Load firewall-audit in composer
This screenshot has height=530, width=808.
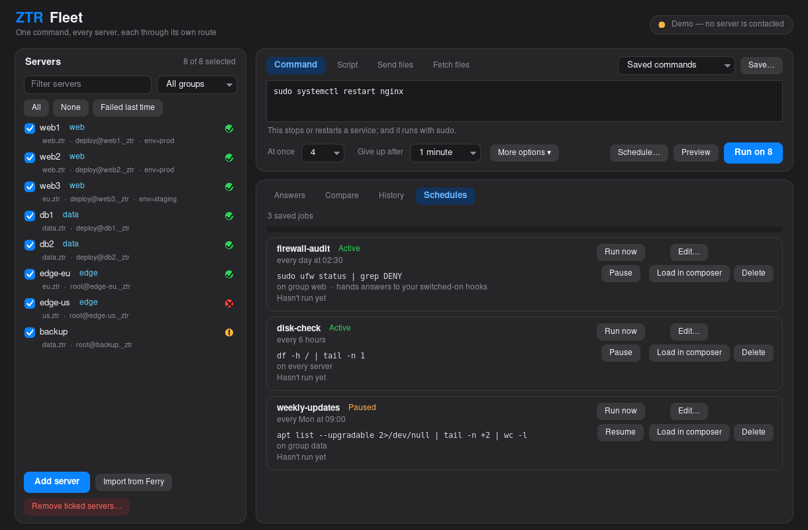tap(689, 274)
